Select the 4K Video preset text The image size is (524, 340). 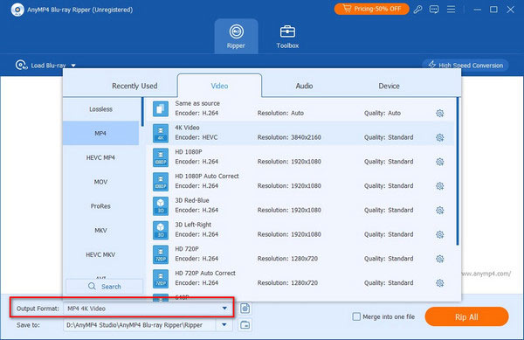[187, 128]
